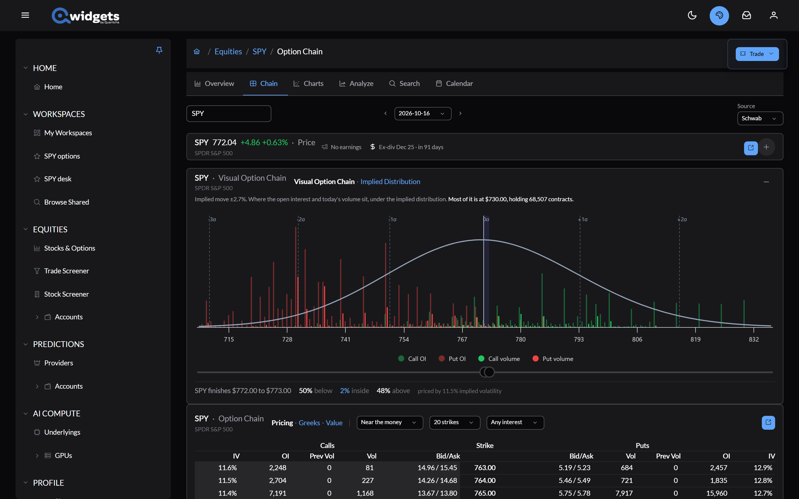Open Equities breadcrumb link
This screenshot has height=499, width=799.
point(228,52)
